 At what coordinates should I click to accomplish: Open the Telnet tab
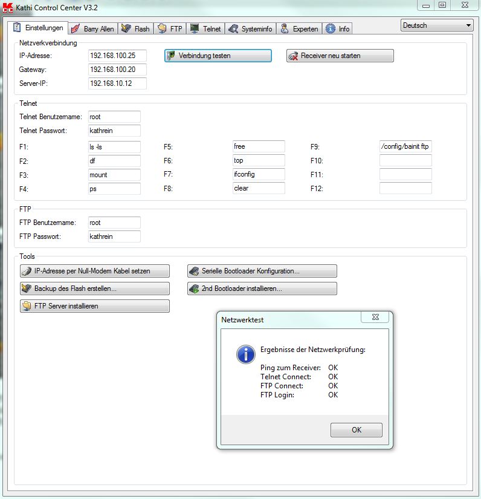coord(205,28)
